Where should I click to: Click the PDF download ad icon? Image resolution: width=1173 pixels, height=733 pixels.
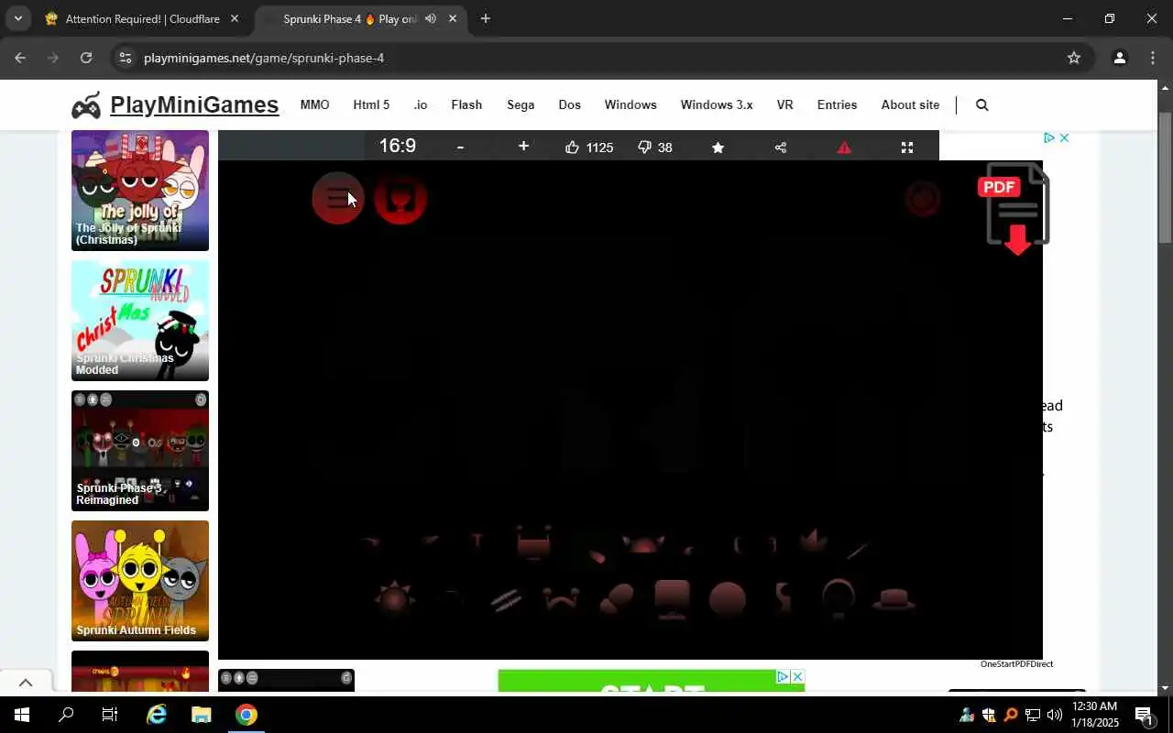1016,209
